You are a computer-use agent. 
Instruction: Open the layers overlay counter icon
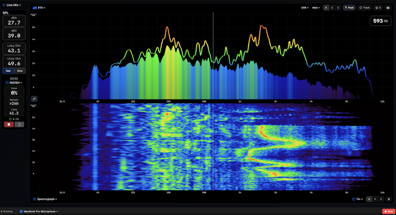(378, 8)
